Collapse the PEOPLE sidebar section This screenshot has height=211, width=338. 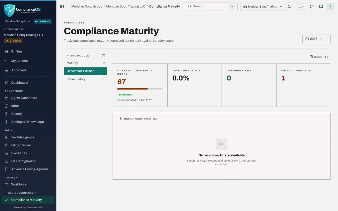tap(11, 178)
